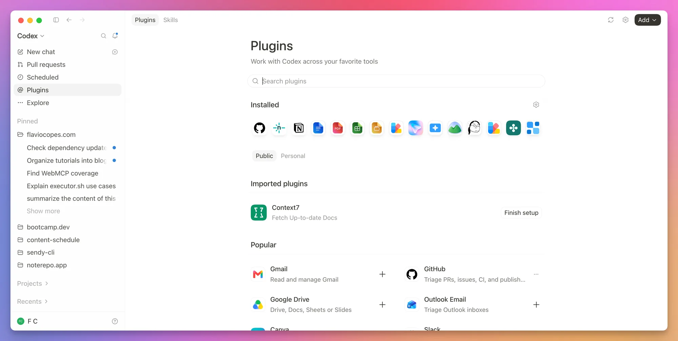Open the blue Docs plugin icon
Screen dimensions: 678x341
tap(318, 128)
